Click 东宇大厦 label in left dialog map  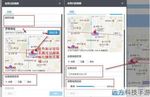42,65
